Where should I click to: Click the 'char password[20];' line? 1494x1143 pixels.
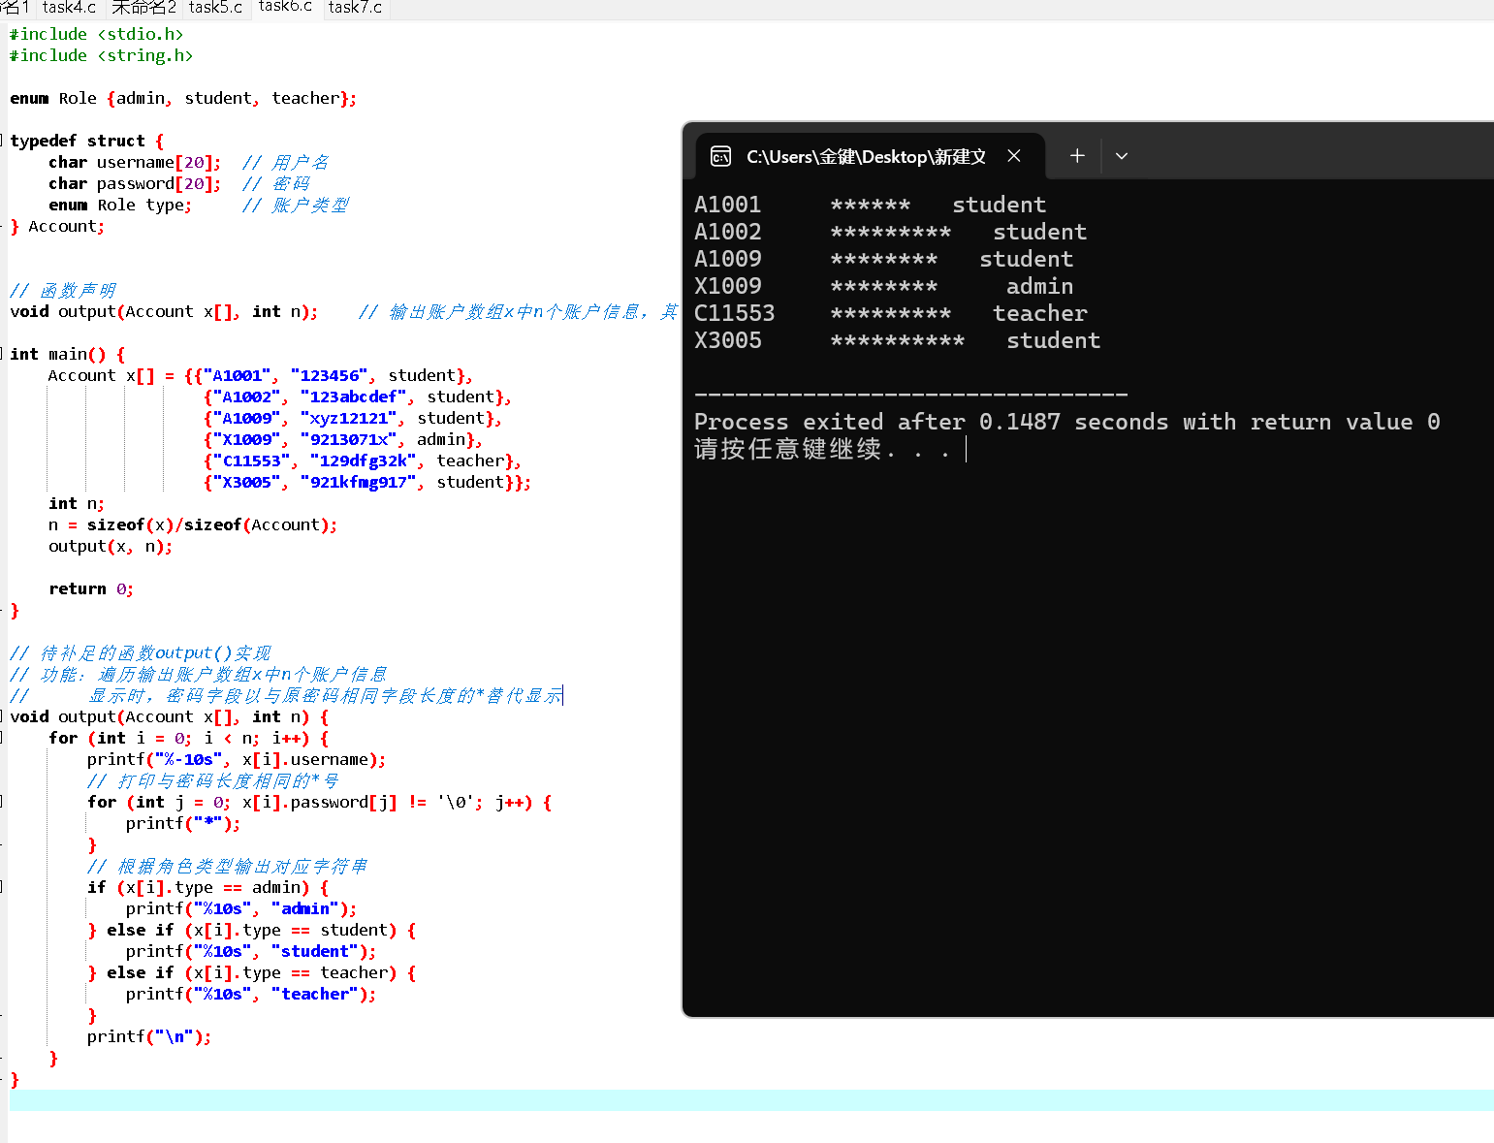pos(135,183)
